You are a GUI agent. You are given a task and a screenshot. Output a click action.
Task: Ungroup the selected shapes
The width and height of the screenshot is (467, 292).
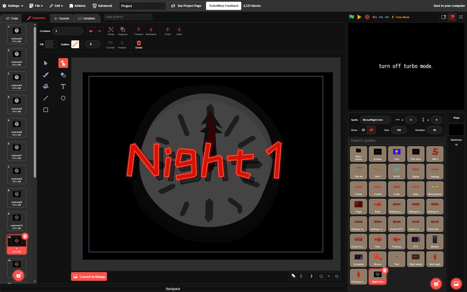(x=122, y=31)
